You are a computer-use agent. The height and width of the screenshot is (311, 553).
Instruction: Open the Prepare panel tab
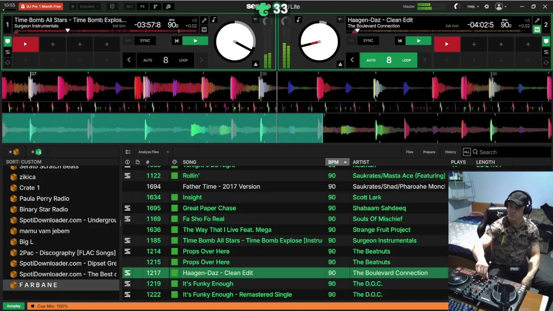(429, 152)
